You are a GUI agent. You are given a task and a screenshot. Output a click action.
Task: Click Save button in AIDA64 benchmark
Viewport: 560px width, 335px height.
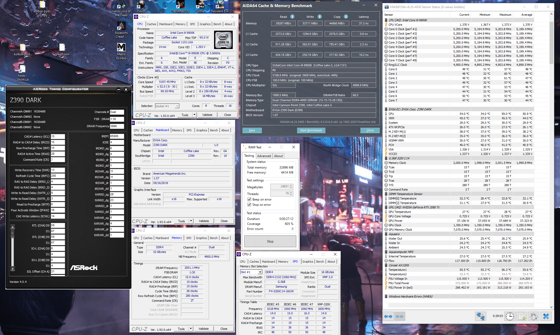pyautogui.click(x=252, y=130)
